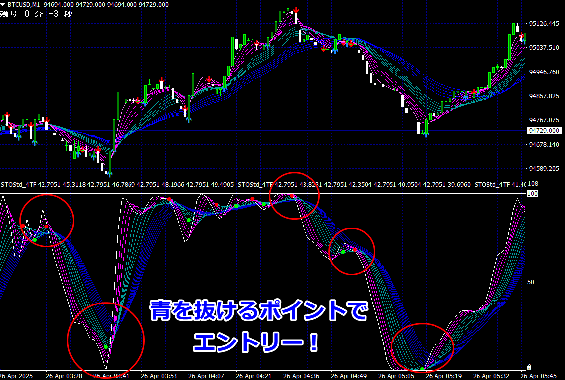Viewport: 565px width, 380px height.
Task: Click the lock icon at indicator window corner
Action: coord(529,367)
